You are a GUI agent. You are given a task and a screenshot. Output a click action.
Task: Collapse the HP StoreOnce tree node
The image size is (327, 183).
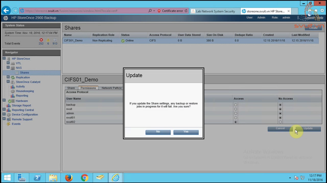[4, 58]
